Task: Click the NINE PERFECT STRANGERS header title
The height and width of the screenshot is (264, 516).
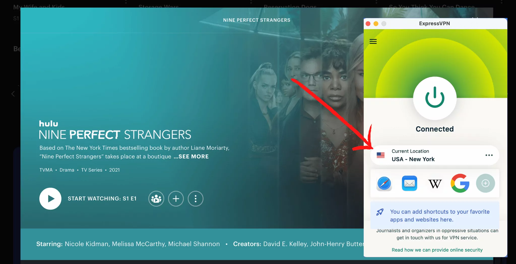Action: pos(257,20)
